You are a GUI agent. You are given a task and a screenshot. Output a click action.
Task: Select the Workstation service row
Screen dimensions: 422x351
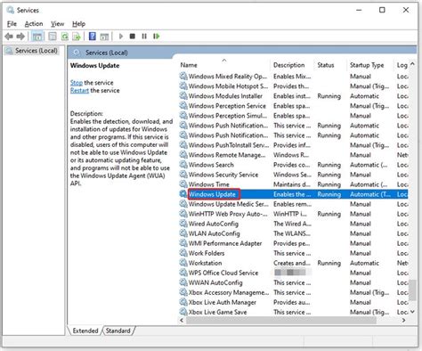(293, 263)
